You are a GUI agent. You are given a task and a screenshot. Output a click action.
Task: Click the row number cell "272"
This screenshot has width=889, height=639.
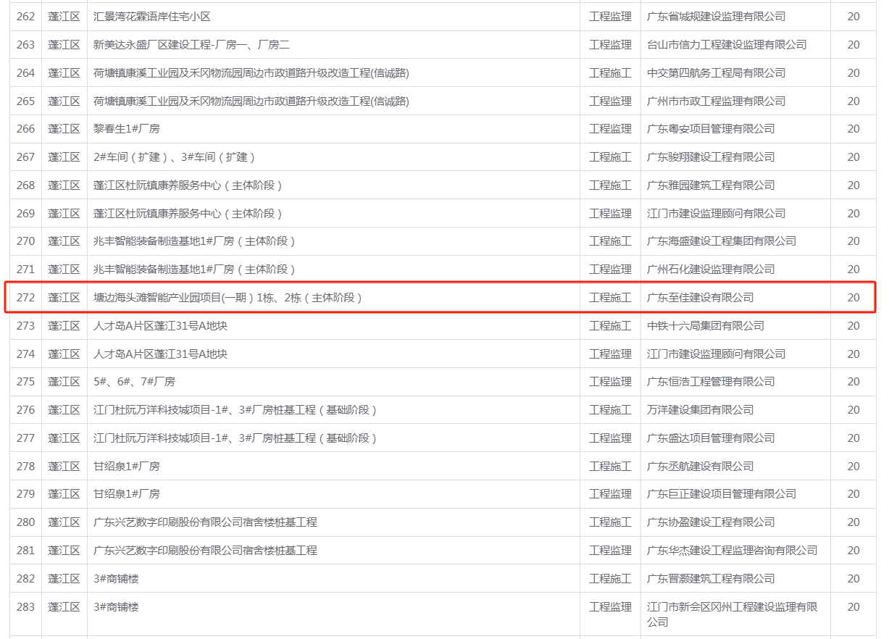pos(25,297)
